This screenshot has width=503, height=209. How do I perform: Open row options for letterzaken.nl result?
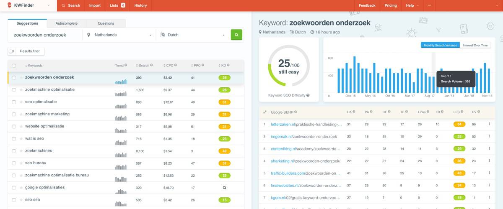pyautogui.click(x=489, y=124)
